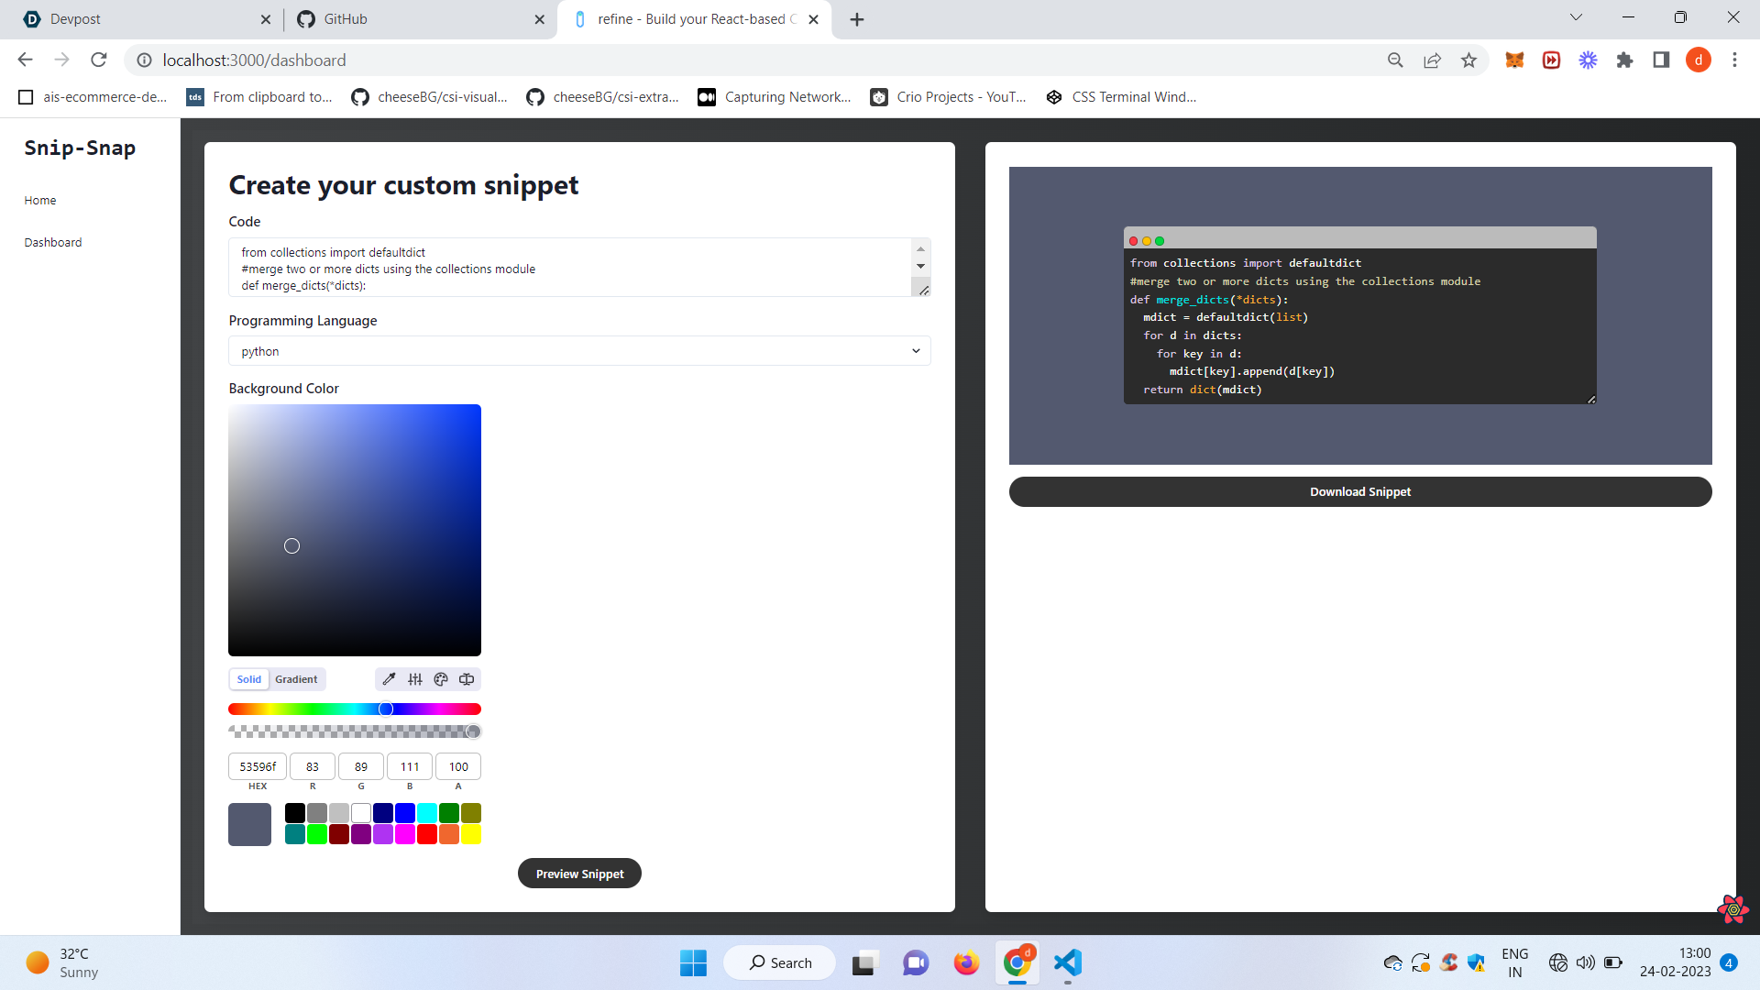This screenshot has width=1760, height=990.
Task: Click the MetaMask extension icon
Action: [x=1514, y=60]
